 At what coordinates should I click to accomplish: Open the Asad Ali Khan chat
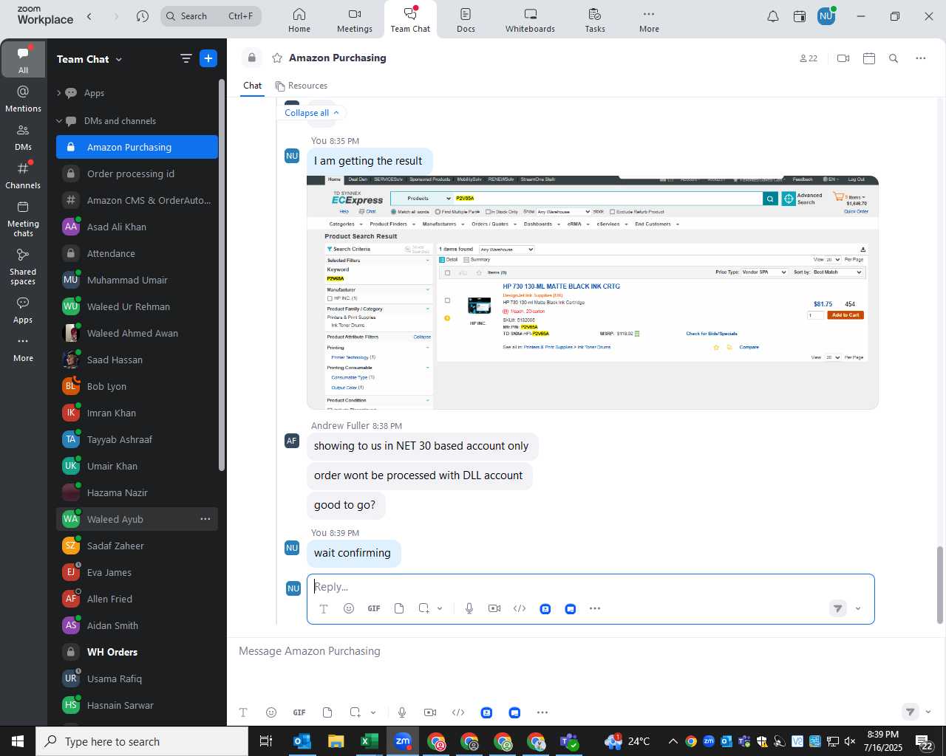point(137,227)
